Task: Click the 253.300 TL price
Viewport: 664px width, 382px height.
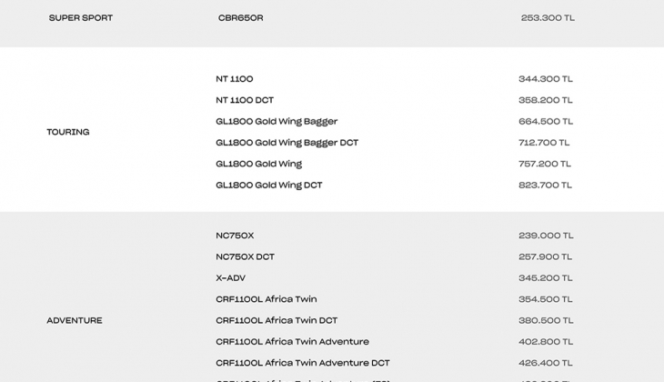Action: 548,18
